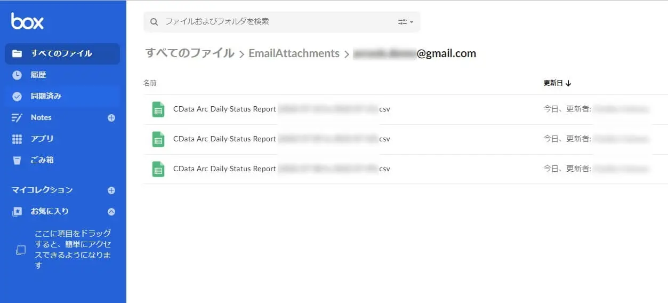Viewport: 668px width, 303px height.
Task: Click the search magnifier icon
Action: (154, 22)
